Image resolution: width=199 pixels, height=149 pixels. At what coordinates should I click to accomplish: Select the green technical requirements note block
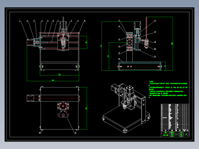click(168, 89)
